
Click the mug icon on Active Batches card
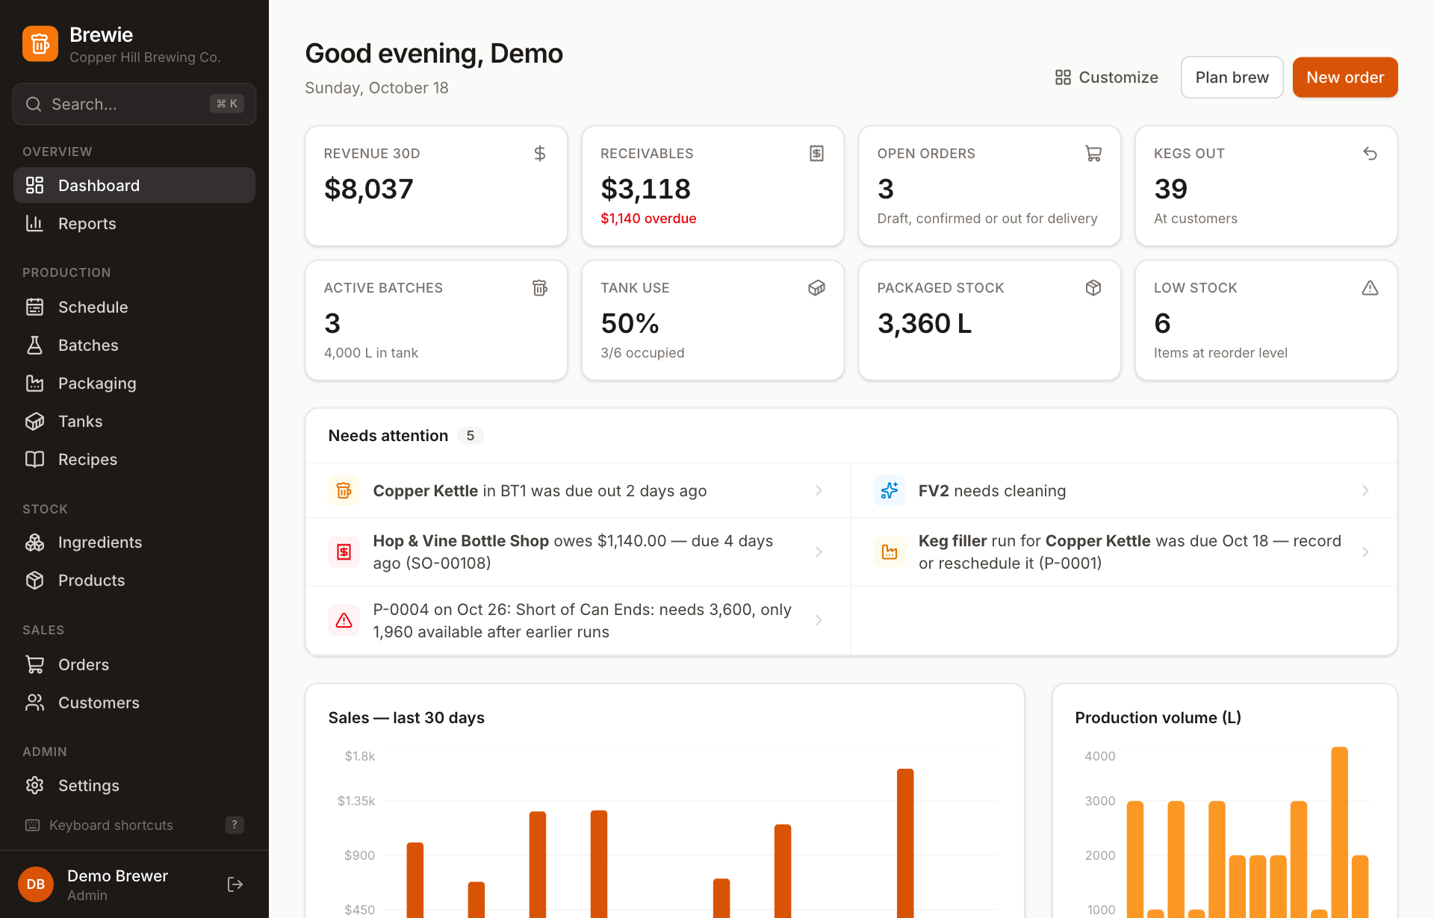pyautogui.click(x=540, y=288)
